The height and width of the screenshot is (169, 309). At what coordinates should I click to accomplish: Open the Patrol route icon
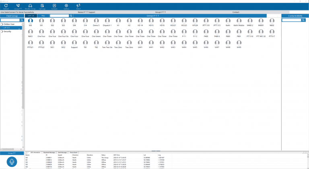pos(78,6)
